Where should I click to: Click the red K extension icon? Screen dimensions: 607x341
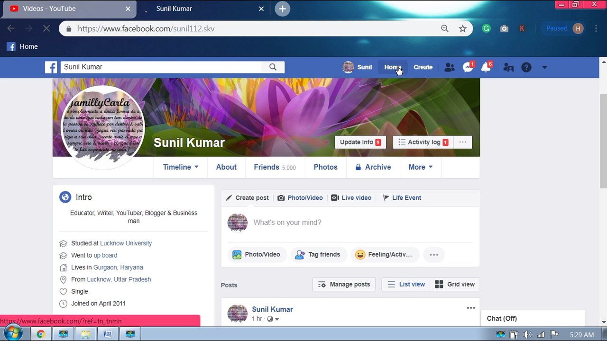[522, 28]
